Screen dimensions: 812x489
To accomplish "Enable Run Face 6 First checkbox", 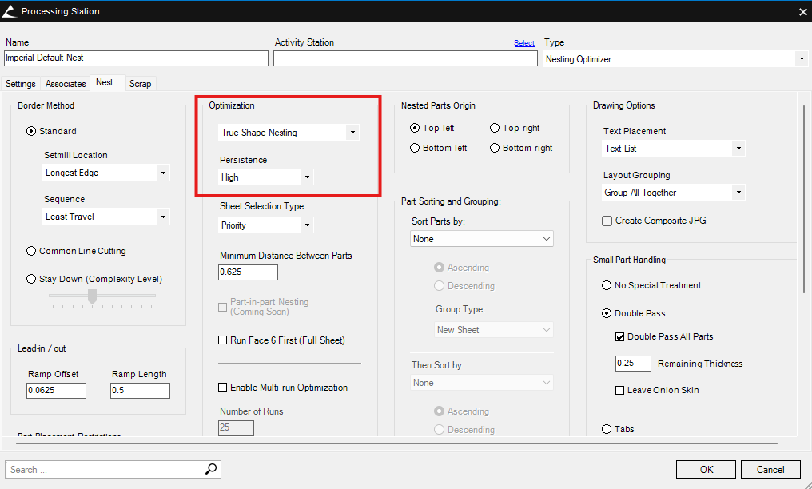I will coord(223,340).
